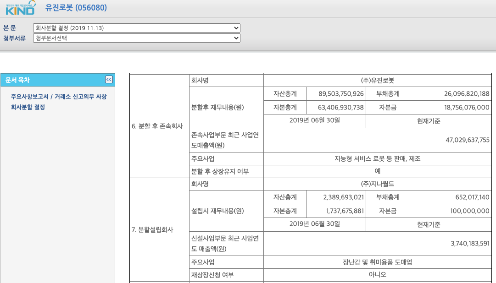This screenshot has width=496, height=283.
Task: Click the 존속사업부문 최근 사업연도매출액(원) label
Action: click(x=225, y=140)
